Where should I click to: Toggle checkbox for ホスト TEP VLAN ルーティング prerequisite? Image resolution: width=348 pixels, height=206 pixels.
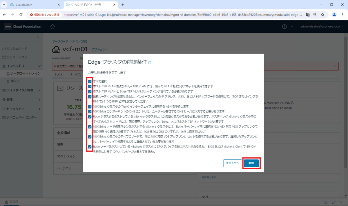click(x=90, y=91)
